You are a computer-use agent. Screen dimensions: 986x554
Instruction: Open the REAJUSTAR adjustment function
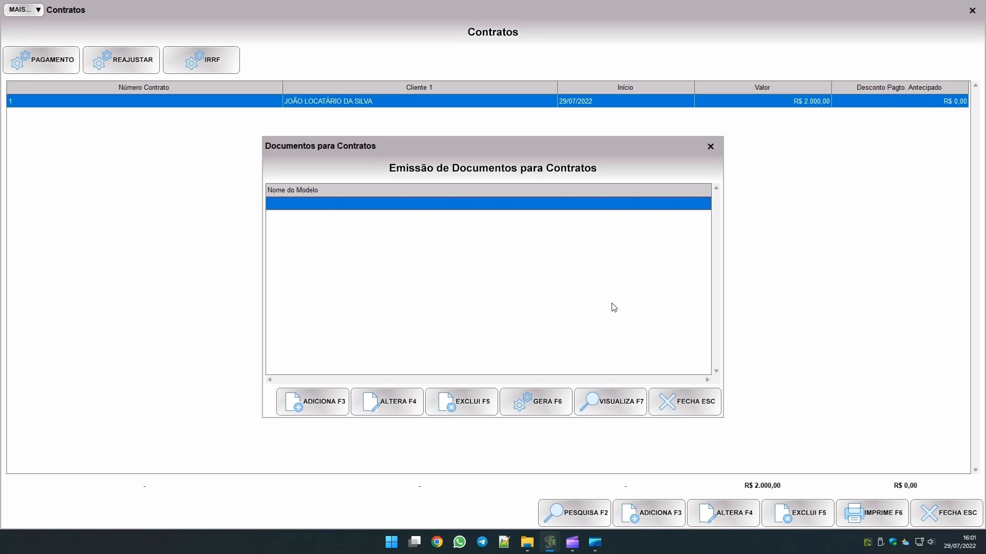coord(121,60)
